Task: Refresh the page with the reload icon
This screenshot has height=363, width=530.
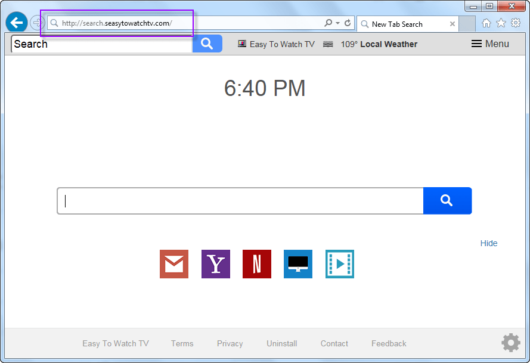Action: pyautogui.click(x=348, y=23)
